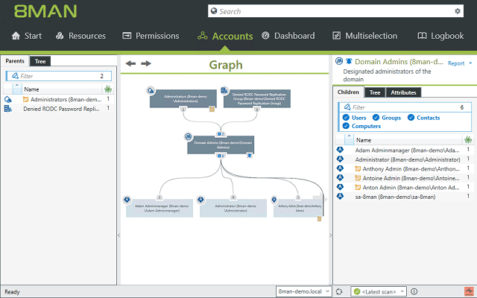Click group icon beside Administrators row
Screen dimensions: 477x298
[x=8, y=99]
